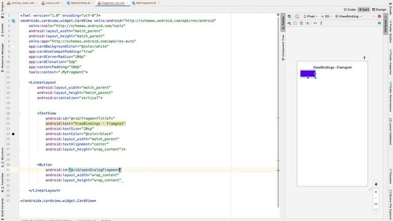Collapse the LinearLayout fold on line 14
The height and width of the screenshot is (221, 393).
19,82
